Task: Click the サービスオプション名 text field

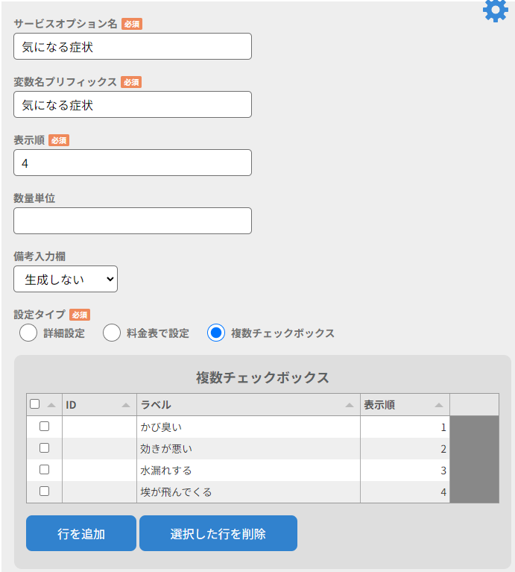Action: coord(133,46)
